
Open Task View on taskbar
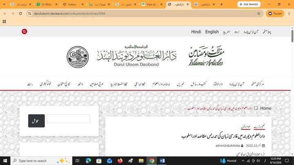[x=77, y=161]
